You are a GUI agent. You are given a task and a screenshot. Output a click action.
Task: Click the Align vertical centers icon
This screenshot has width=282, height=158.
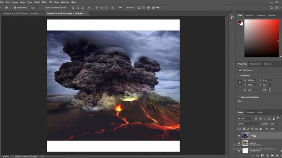point(102,8)
